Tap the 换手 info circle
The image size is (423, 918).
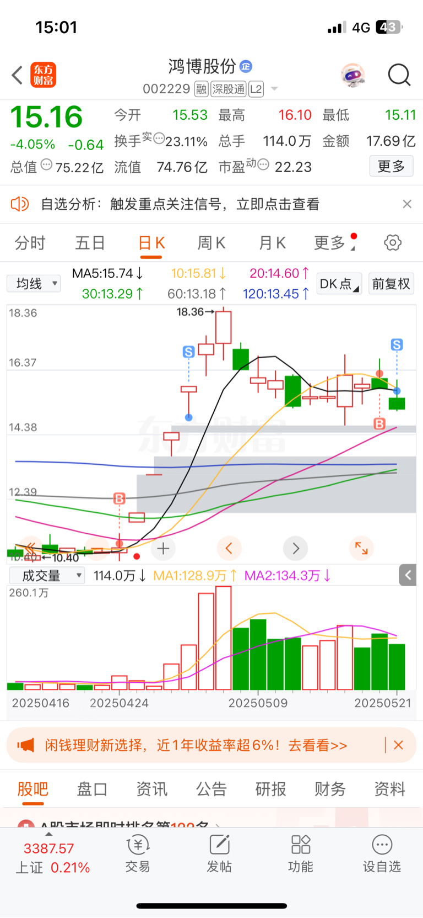pos(159,138)
